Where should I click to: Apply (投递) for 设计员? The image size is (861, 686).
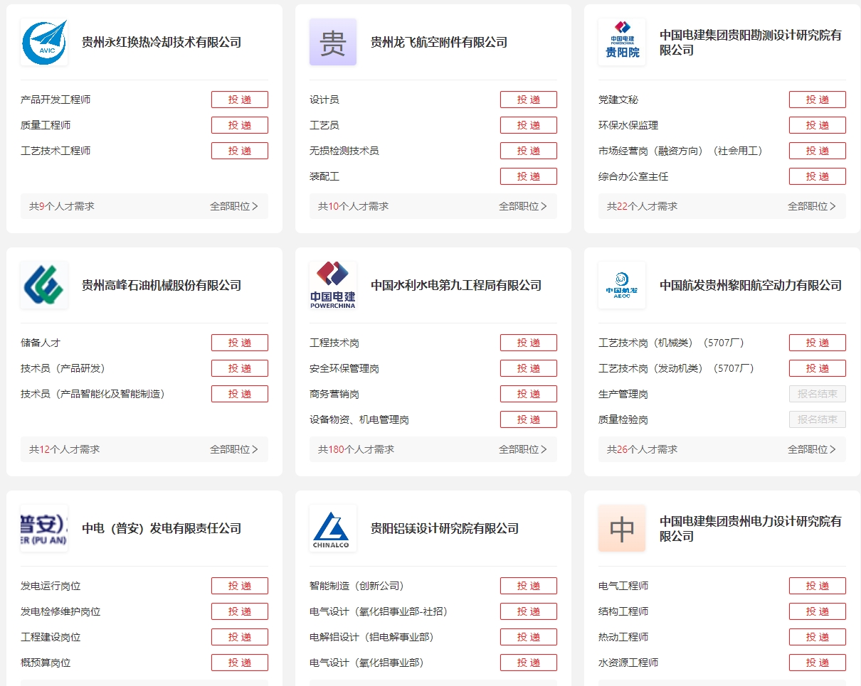point(529,100)
